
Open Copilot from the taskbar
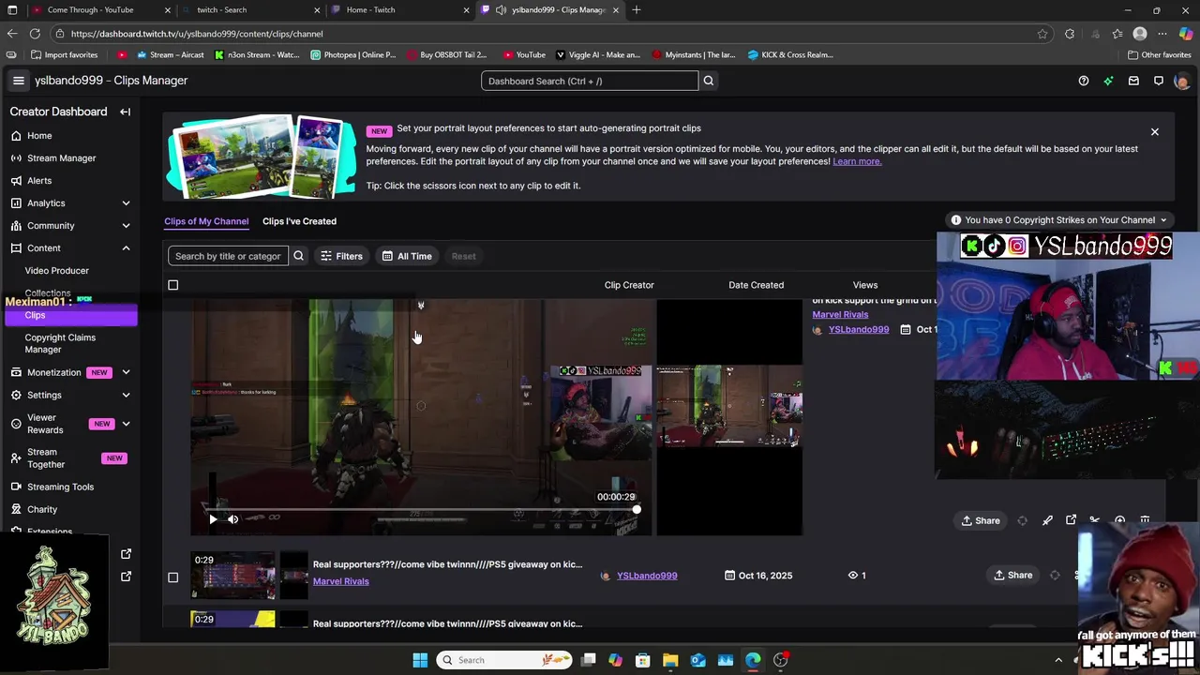coord(615,660)
